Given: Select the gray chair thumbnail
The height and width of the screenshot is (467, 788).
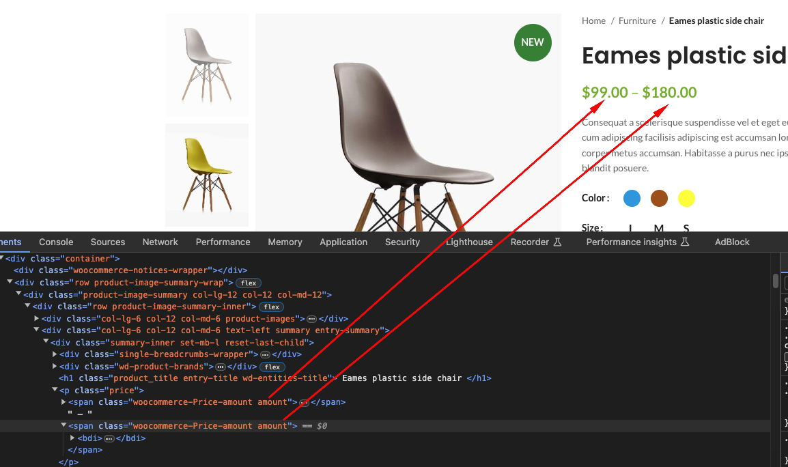Looking at the screenshot, I should [207, 66].
